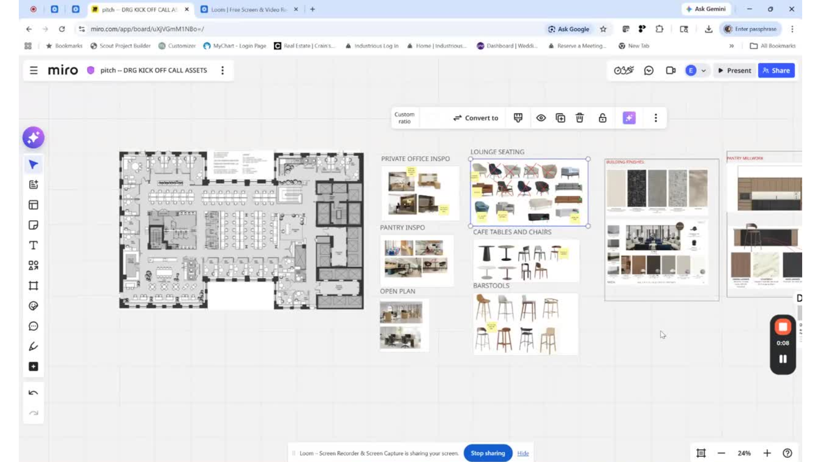Image resolution: width=821 pixels, height=462 pixels.
Task: Toggle frame visibility eye icon
Action: (x=541, y=118)
